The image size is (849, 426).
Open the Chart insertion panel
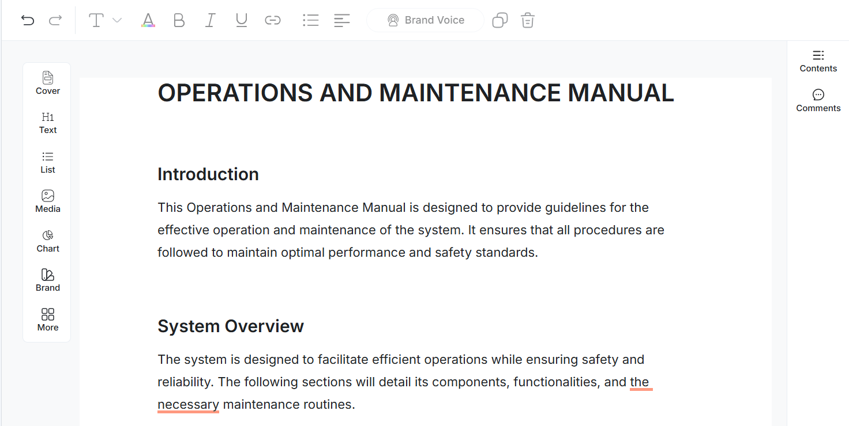(x=47, y=241)
